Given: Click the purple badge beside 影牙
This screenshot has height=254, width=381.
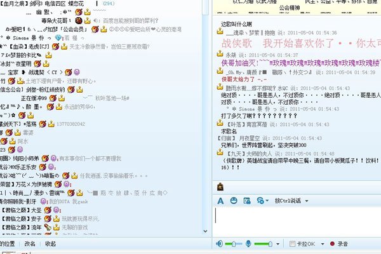Looking at the screenshot, I should [43, 201].
